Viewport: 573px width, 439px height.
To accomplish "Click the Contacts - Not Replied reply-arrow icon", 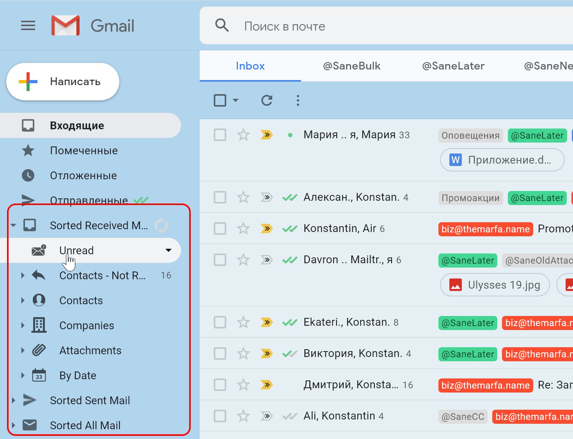I will pos(39,275).
